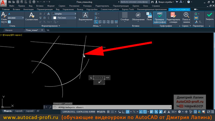215x121 pixels.
Task: Expand the simplex font dropdown
Action: point(75,14)
